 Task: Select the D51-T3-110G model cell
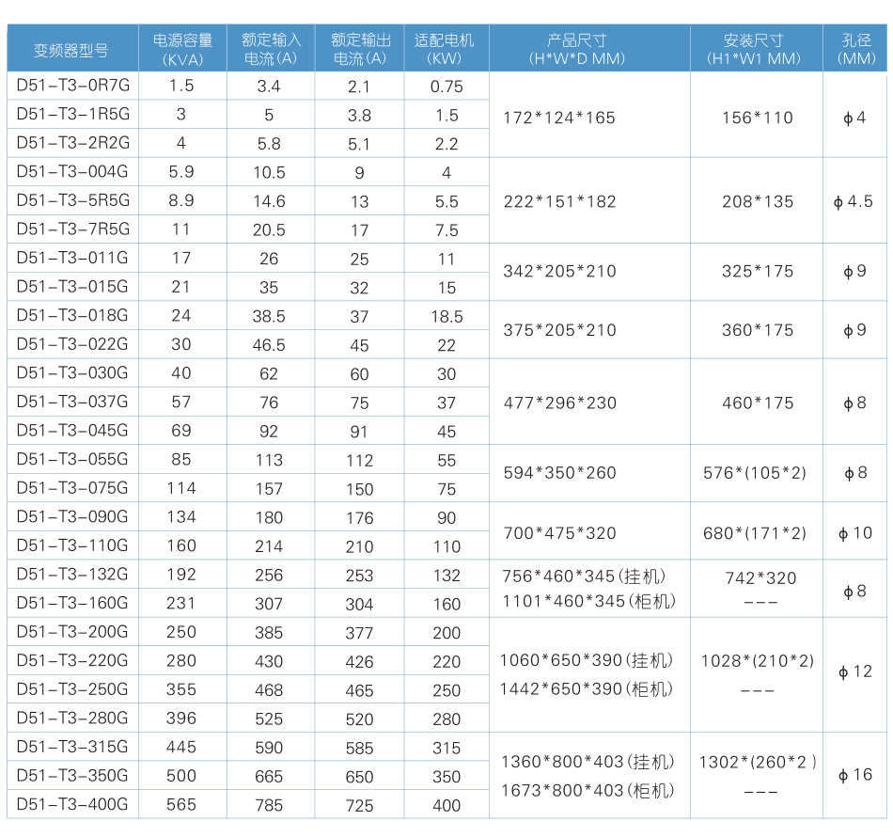click(72, 545)
